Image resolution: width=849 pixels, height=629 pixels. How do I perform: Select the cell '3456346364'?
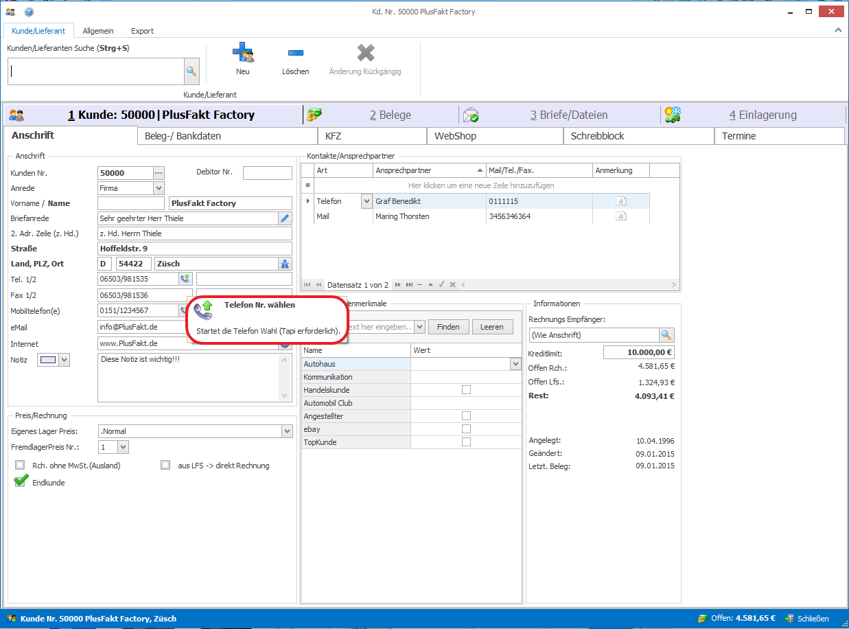539,216
